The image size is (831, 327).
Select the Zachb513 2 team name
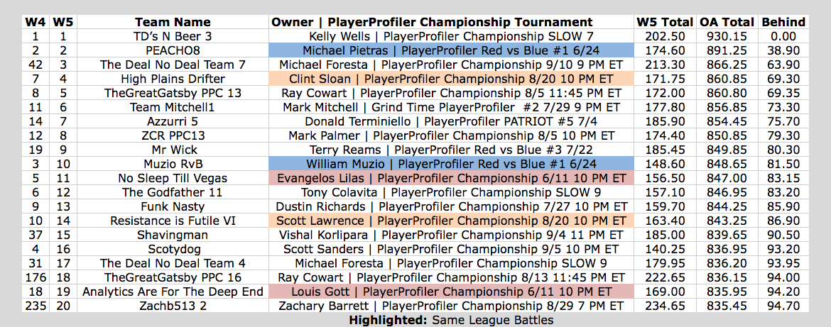click(173, 306)
